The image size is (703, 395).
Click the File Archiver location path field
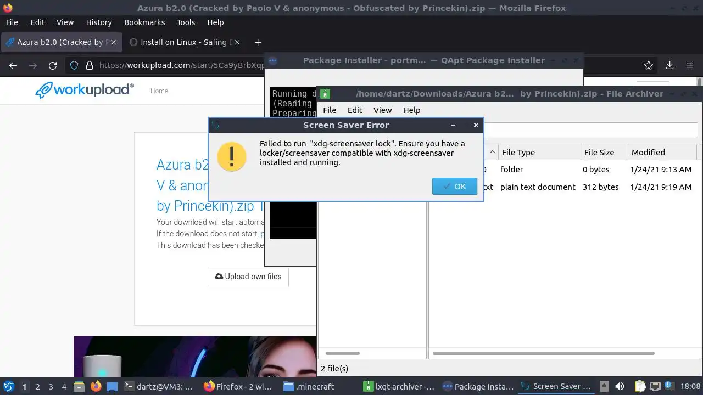coord(590,130)
